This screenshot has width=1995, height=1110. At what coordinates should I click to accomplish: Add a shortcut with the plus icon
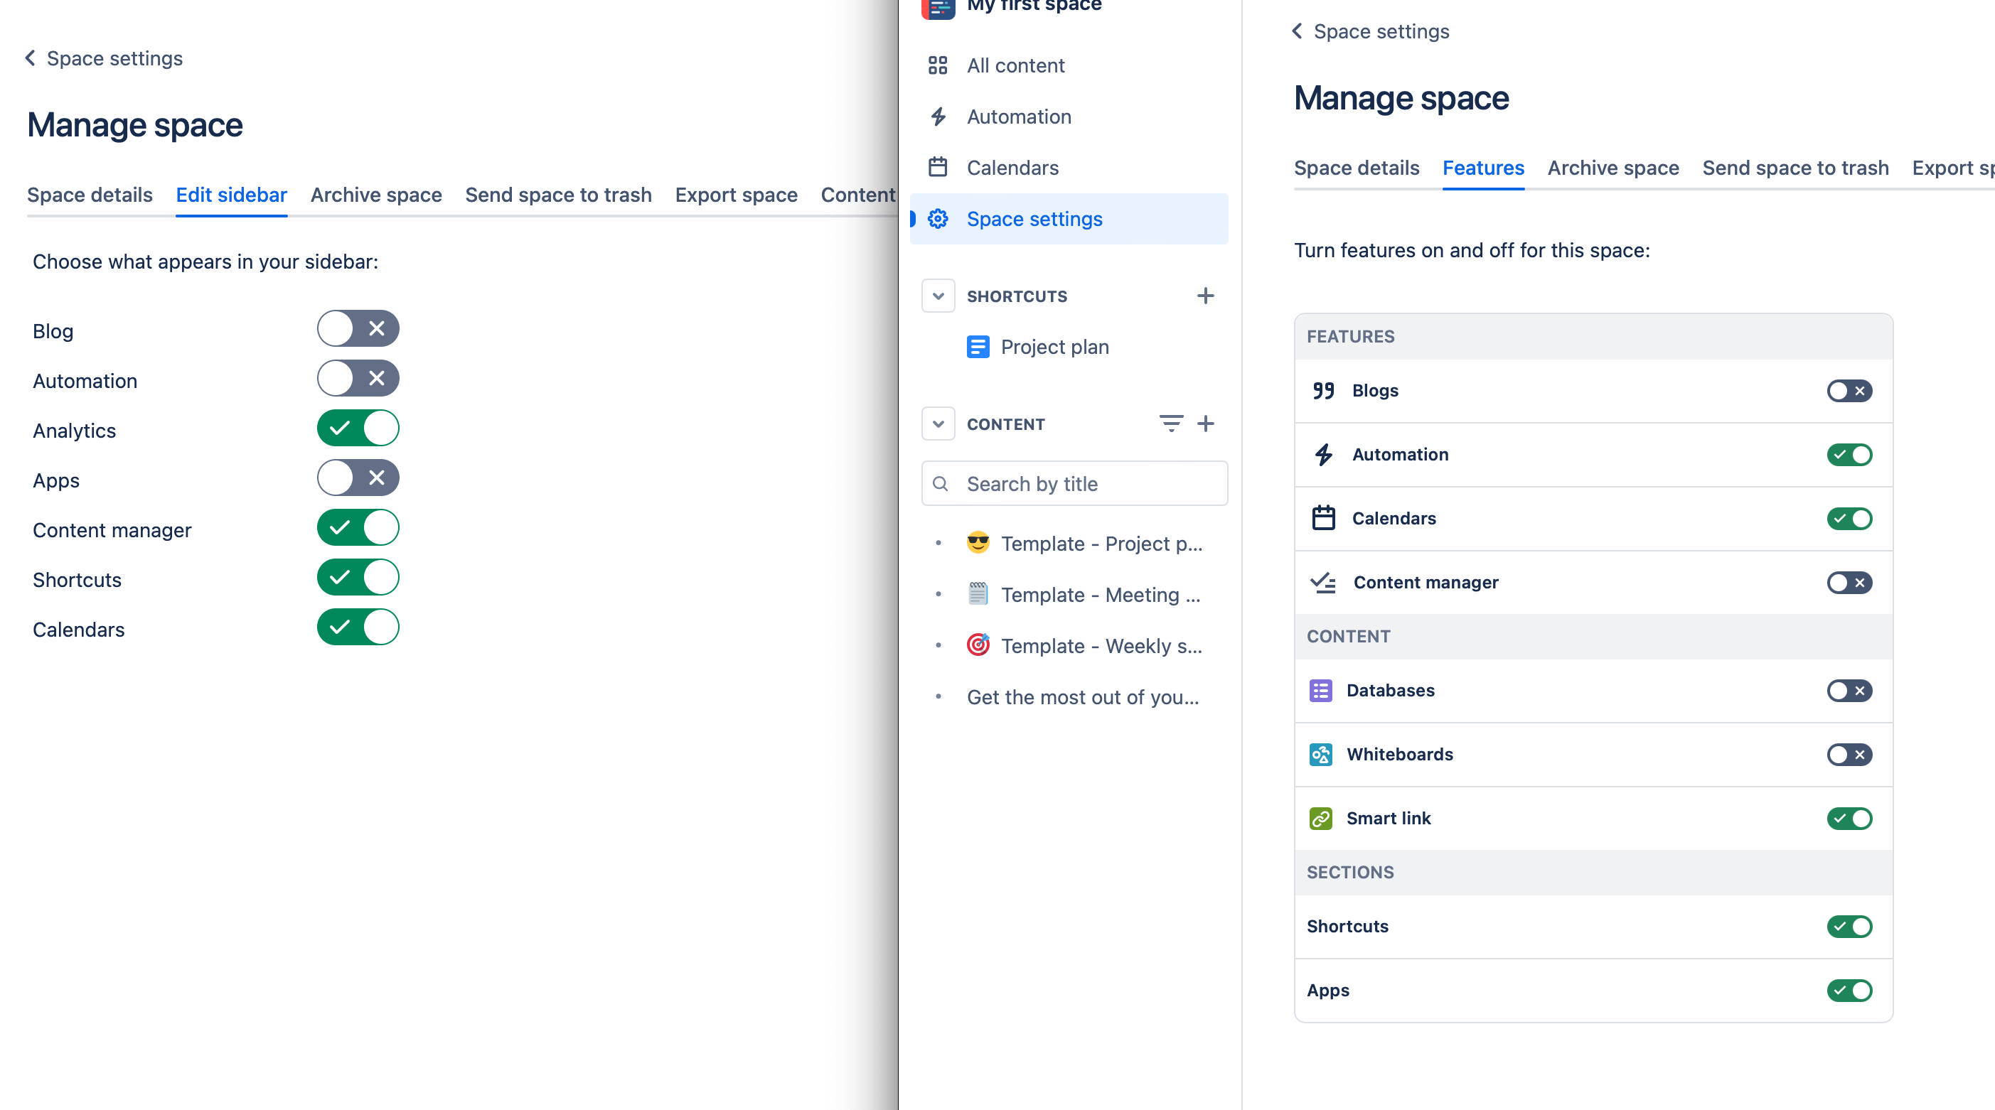point(1205,296)
